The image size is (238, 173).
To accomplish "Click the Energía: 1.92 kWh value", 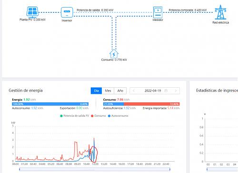I will click(x=24, y=100).
